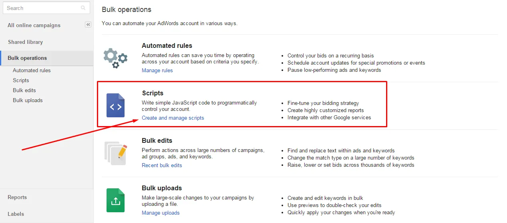Click the Scripts section heading

coord(153,93)
